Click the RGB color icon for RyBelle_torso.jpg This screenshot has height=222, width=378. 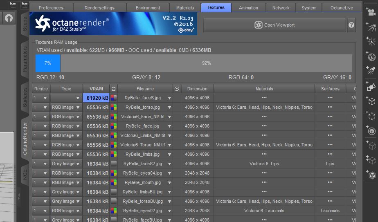point(114,107)
